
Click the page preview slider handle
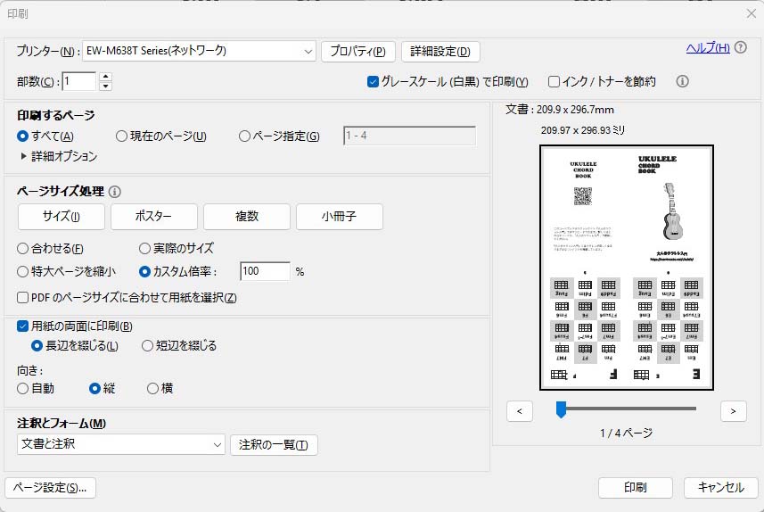pyautogui.click(x=561, y=409)
